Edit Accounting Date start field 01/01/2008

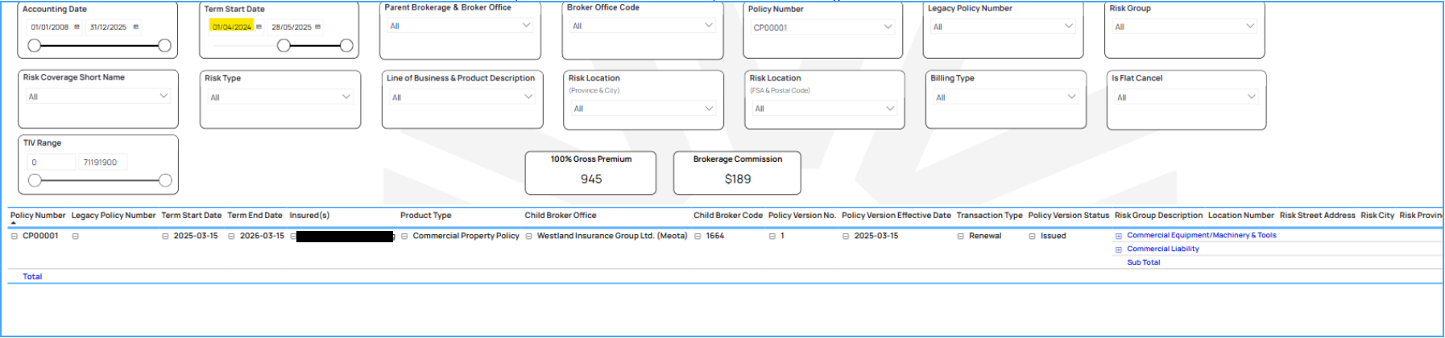point(50,27)
